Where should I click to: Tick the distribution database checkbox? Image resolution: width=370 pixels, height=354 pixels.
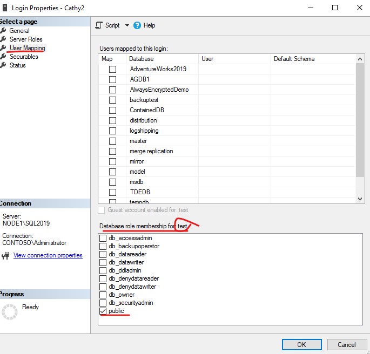click(x=112, y=120)
